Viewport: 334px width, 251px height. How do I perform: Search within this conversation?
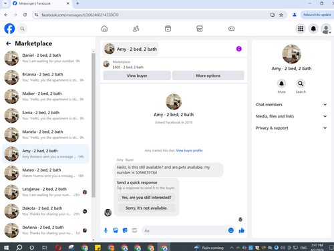click(x=301, y=86)
